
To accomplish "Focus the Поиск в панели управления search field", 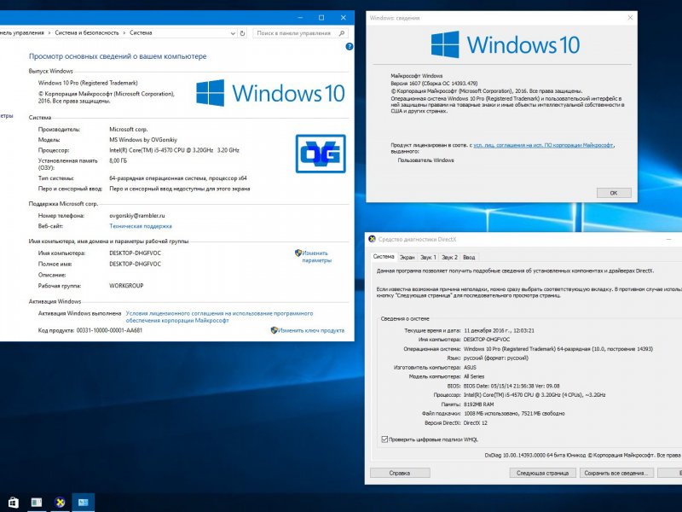I will (x=300, y=33).
